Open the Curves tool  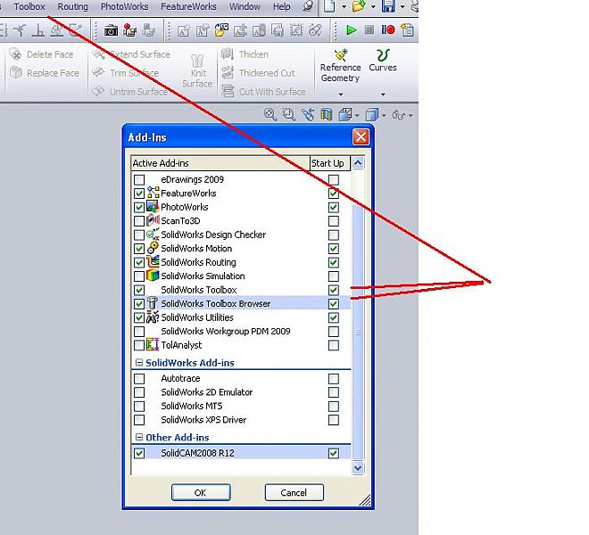coord(383,60)
